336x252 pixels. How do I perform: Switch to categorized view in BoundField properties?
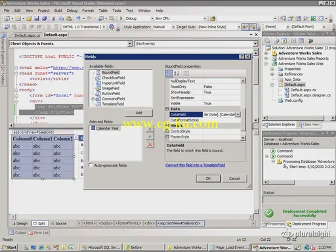[169, 73]
